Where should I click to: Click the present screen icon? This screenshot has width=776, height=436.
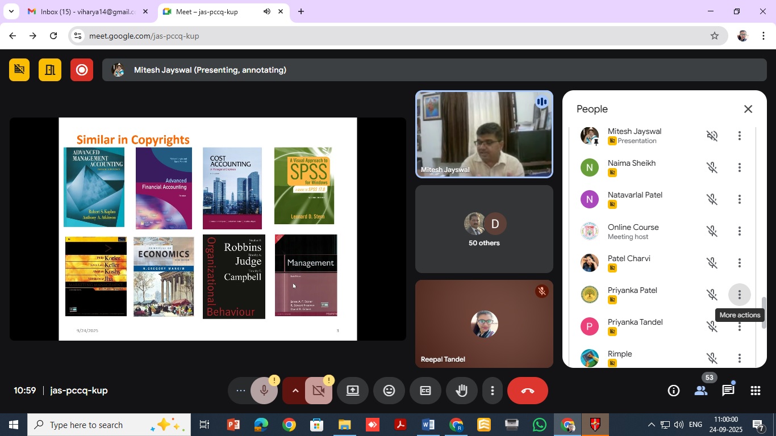click(x=353, y=391)
